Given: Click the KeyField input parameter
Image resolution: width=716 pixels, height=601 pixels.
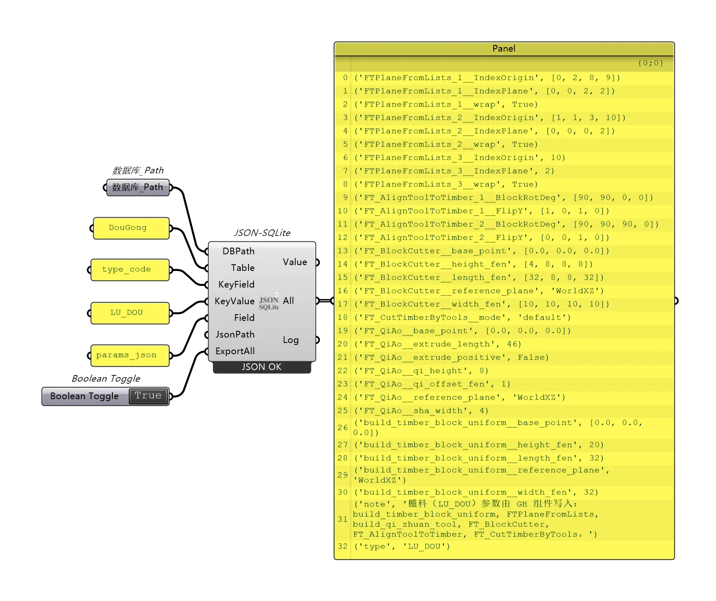Looking at the screenshot, I should point(236,285).
